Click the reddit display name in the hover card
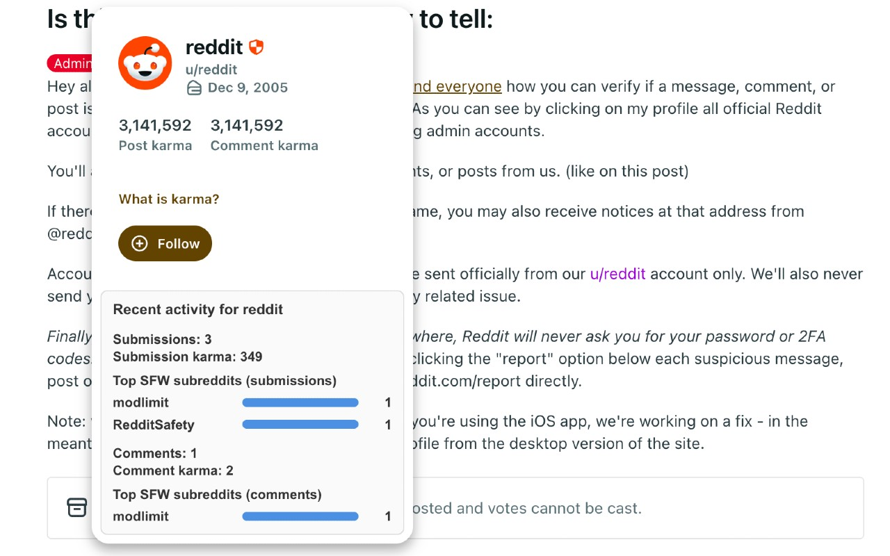The height and width of the screenshot is (556, 890). click(214, 47)
